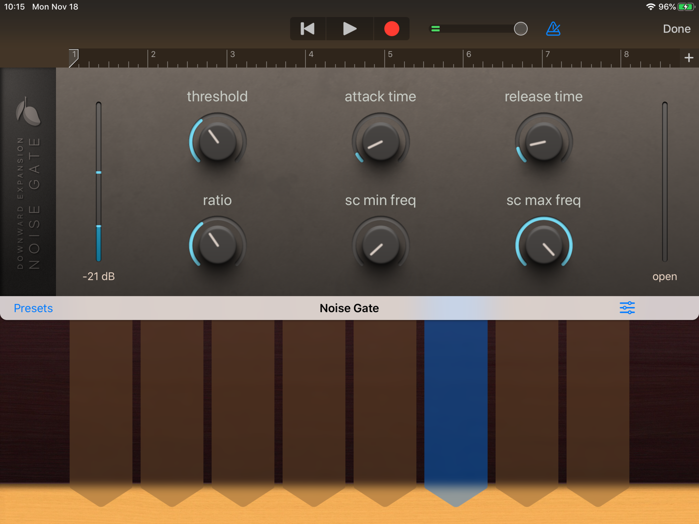
Task: Tap the go-to-beginning transport button
Action: [x=308, y=29]
